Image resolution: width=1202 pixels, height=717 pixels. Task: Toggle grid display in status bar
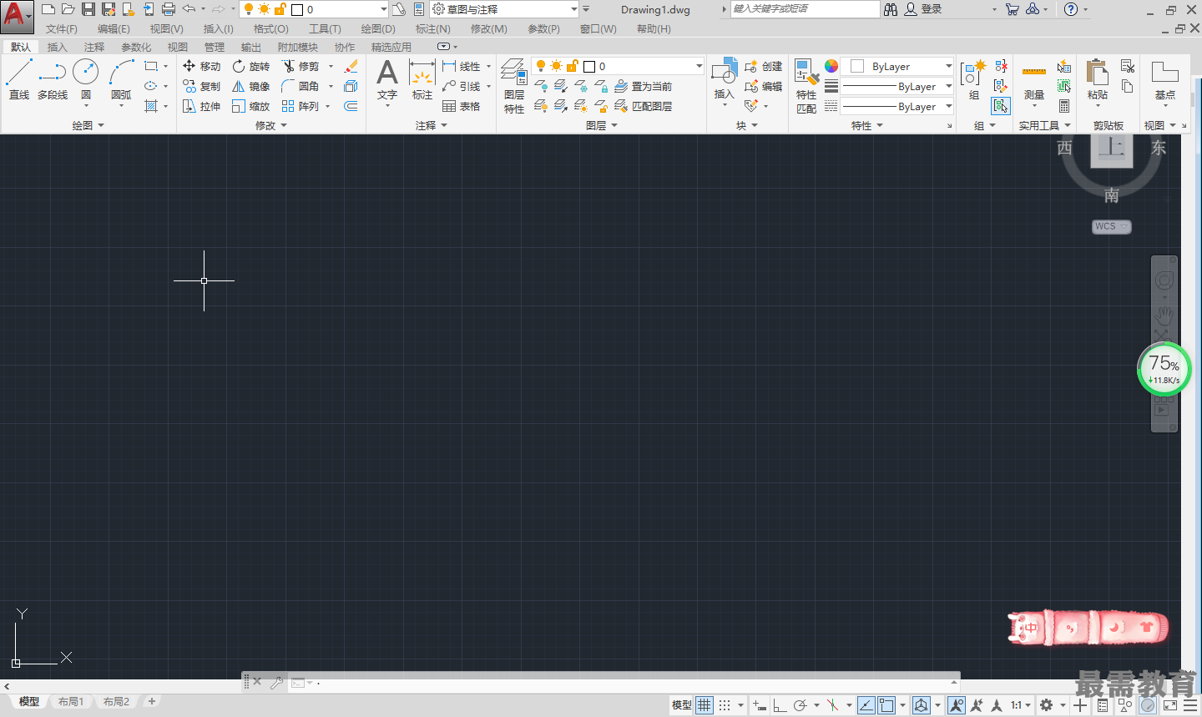[705, 705]
